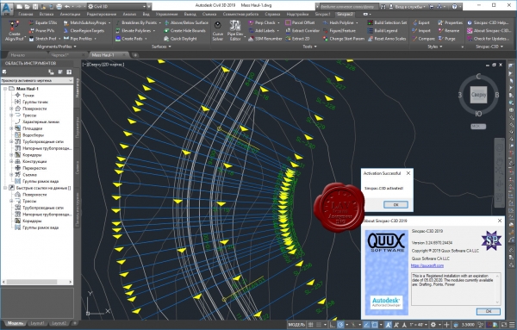Open About Sincpac-C3D
Screen dimensions: 517x330
[x=489, y=31]
